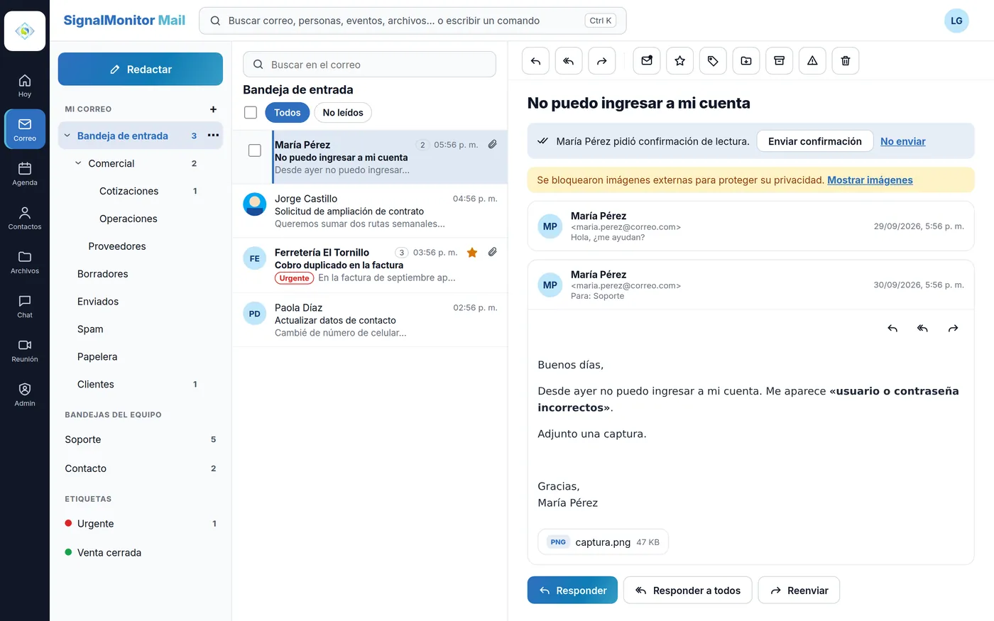The image size is (994, 621).
Task: Collapse the Bandeja de entrada folder chevron
Action: [67, 136]
